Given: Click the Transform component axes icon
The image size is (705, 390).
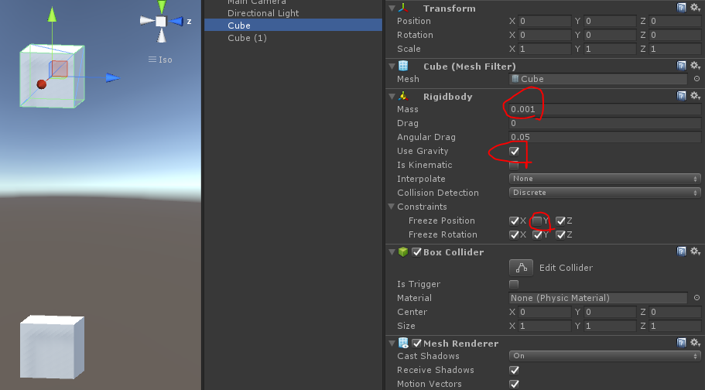Looking at the screenshot, I should [403, 8].
